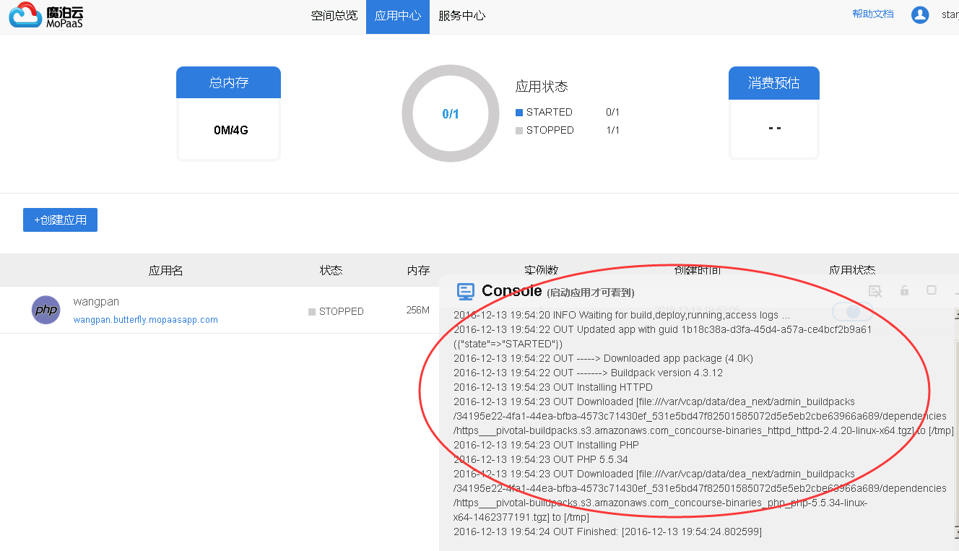
Task: Click the STARTED blue legend square
Action: [518, 112]
